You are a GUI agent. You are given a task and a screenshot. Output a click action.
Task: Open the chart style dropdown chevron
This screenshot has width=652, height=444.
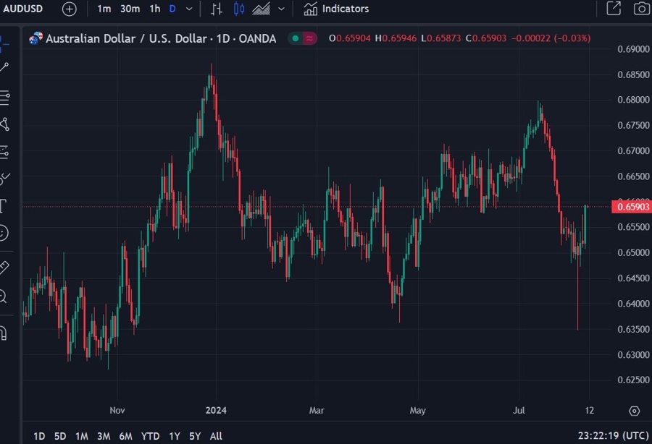(283, 9)
